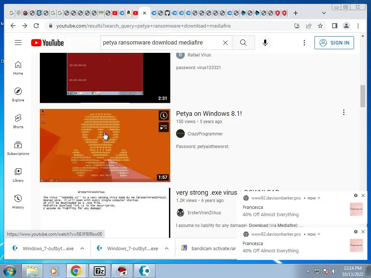Switch to the GitHub tab

[167, 13]
